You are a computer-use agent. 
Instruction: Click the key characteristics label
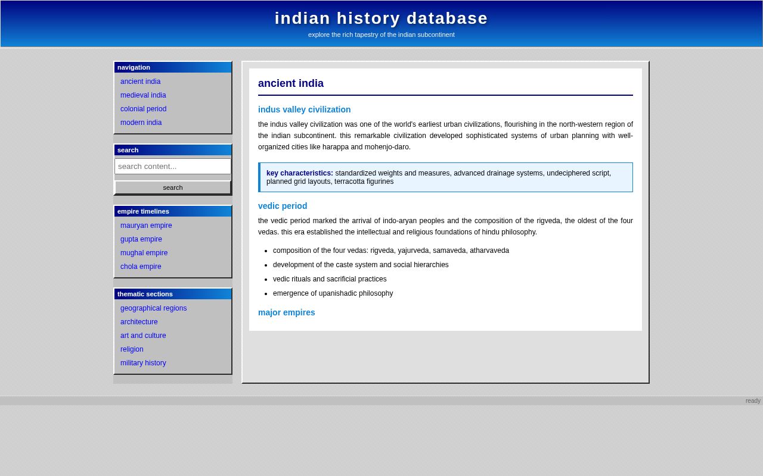300,173
